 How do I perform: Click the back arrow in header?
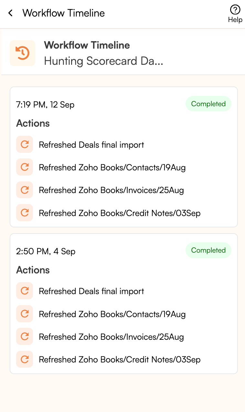11,13
